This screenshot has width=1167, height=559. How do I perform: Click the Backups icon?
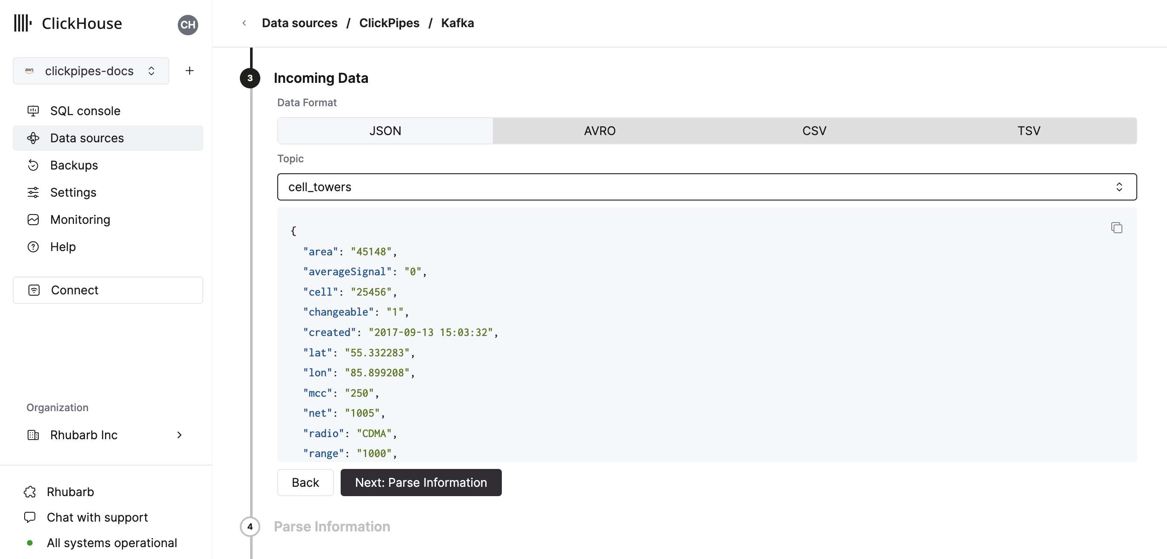pos(33,165)
